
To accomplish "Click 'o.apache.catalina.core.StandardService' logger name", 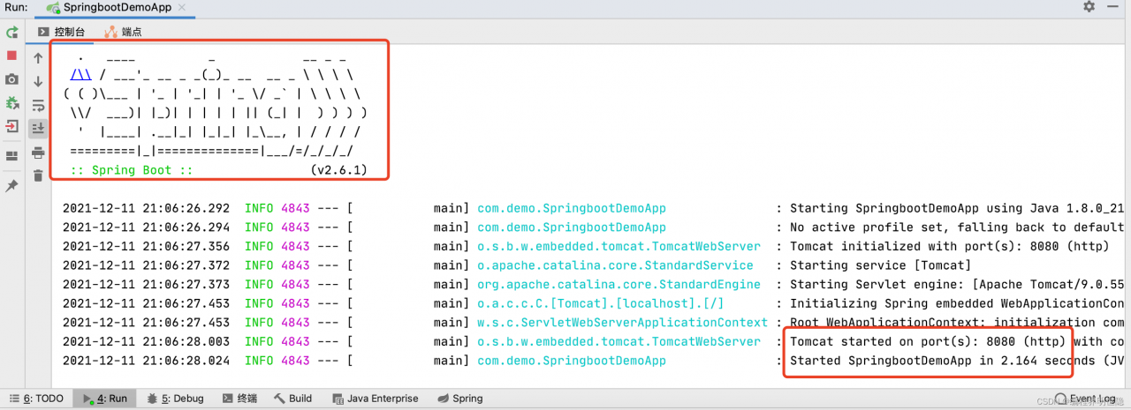I will (x=615, y=265).
